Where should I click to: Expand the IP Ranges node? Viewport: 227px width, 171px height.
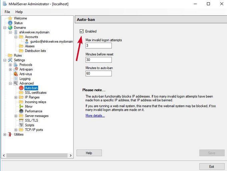click(16, 97)
